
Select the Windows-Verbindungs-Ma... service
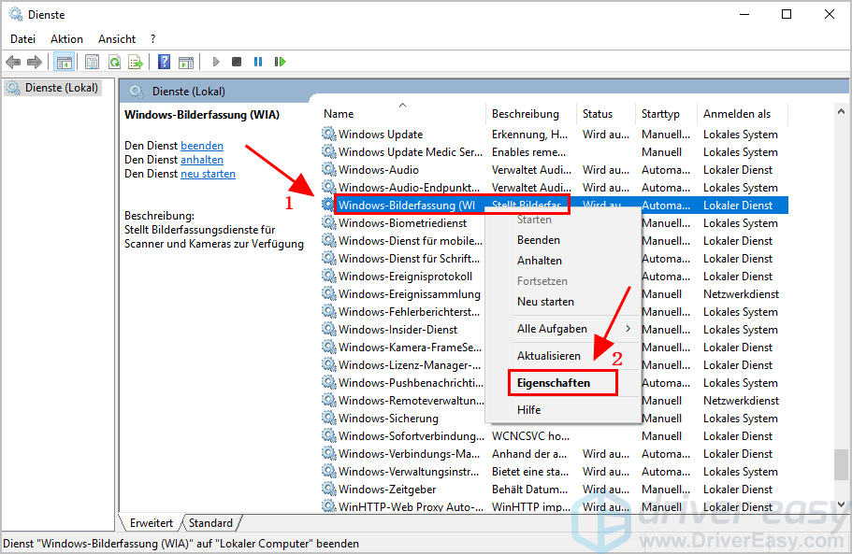click(x=555, y=454)
